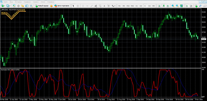Expand the Profiles dropdown

point(10,6)
